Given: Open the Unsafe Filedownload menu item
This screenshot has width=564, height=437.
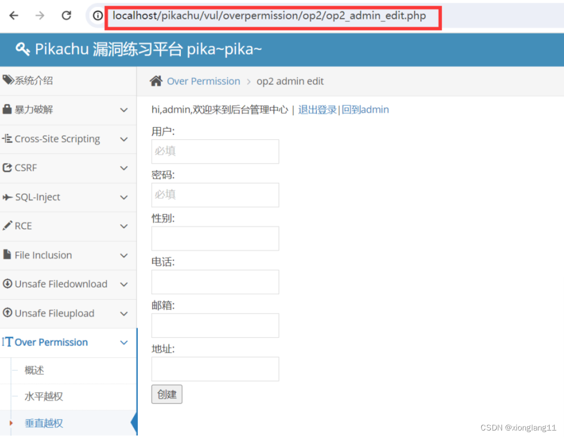Looking at the screenshot, I should 61,284.
